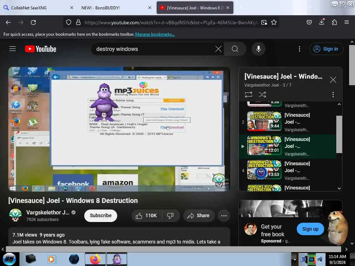Open the media player taskbar icon
This screenshot has width=355, height=266.
click(x=51, y=259)
